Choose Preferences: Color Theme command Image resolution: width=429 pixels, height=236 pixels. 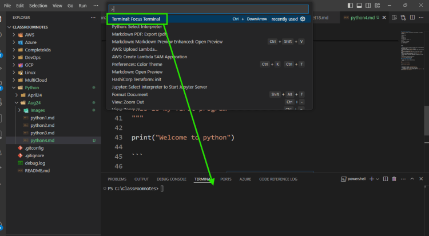pyautogui.click(x=209, y=64)
